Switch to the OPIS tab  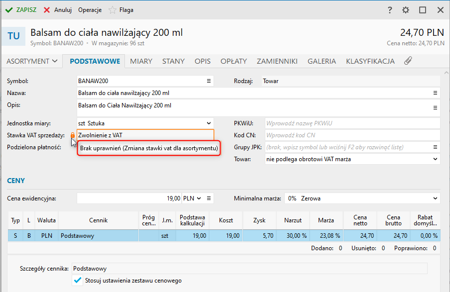(202, 61)
